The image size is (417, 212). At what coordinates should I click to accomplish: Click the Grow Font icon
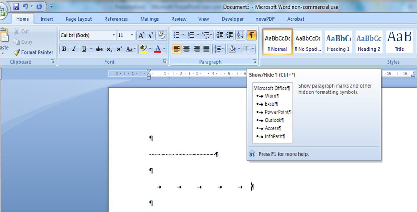pos(141,35)
